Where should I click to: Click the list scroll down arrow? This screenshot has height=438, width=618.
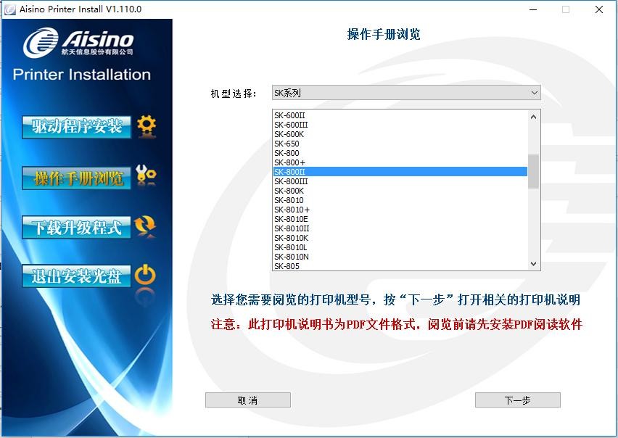534,264
